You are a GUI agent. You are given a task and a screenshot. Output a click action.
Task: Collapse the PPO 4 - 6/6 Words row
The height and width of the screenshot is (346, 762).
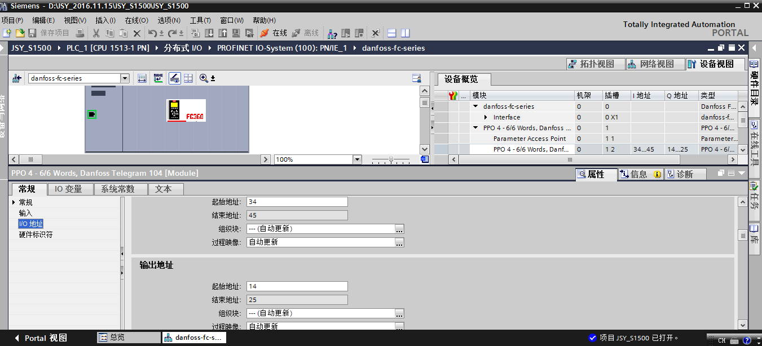coord(475,128)
